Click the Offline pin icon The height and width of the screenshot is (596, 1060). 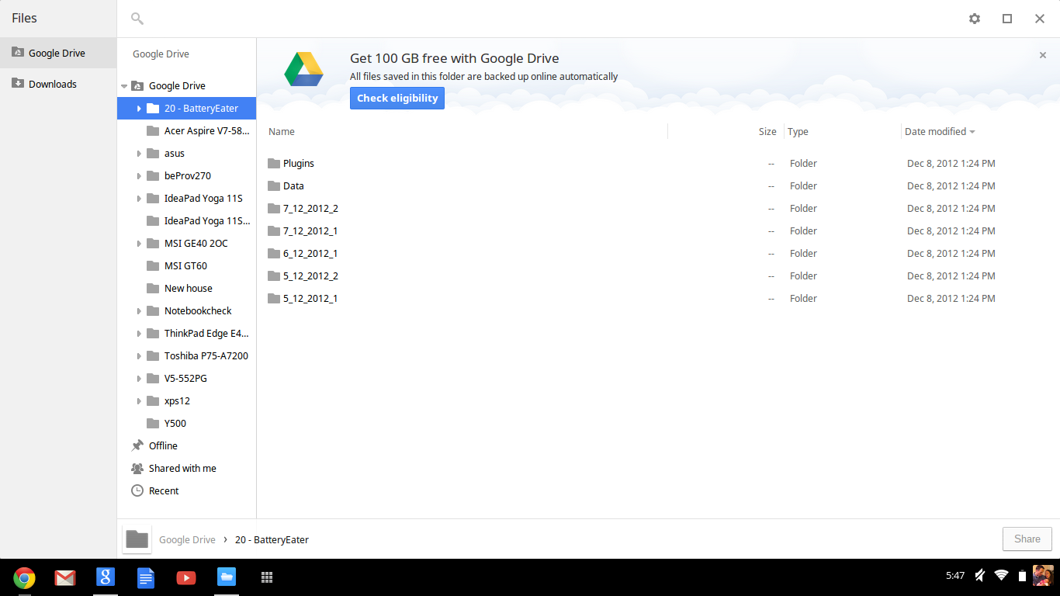[137, 445]
